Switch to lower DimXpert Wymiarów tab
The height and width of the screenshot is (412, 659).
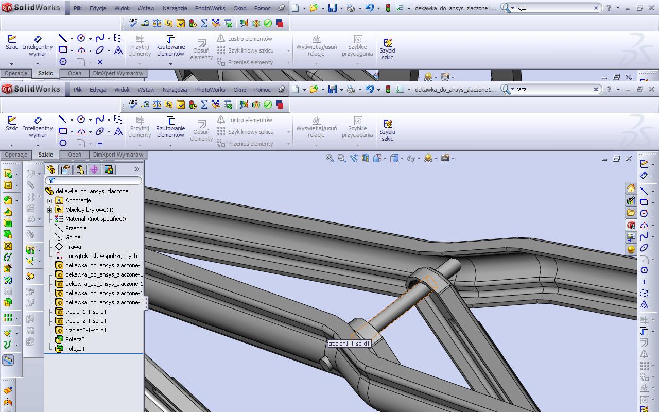[118, 154]
